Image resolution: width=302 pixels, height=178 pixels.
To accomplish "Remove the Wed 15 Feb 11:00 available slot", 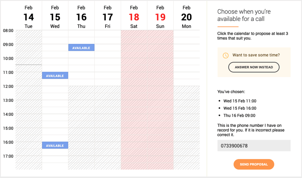I will [x=55, y=75].
